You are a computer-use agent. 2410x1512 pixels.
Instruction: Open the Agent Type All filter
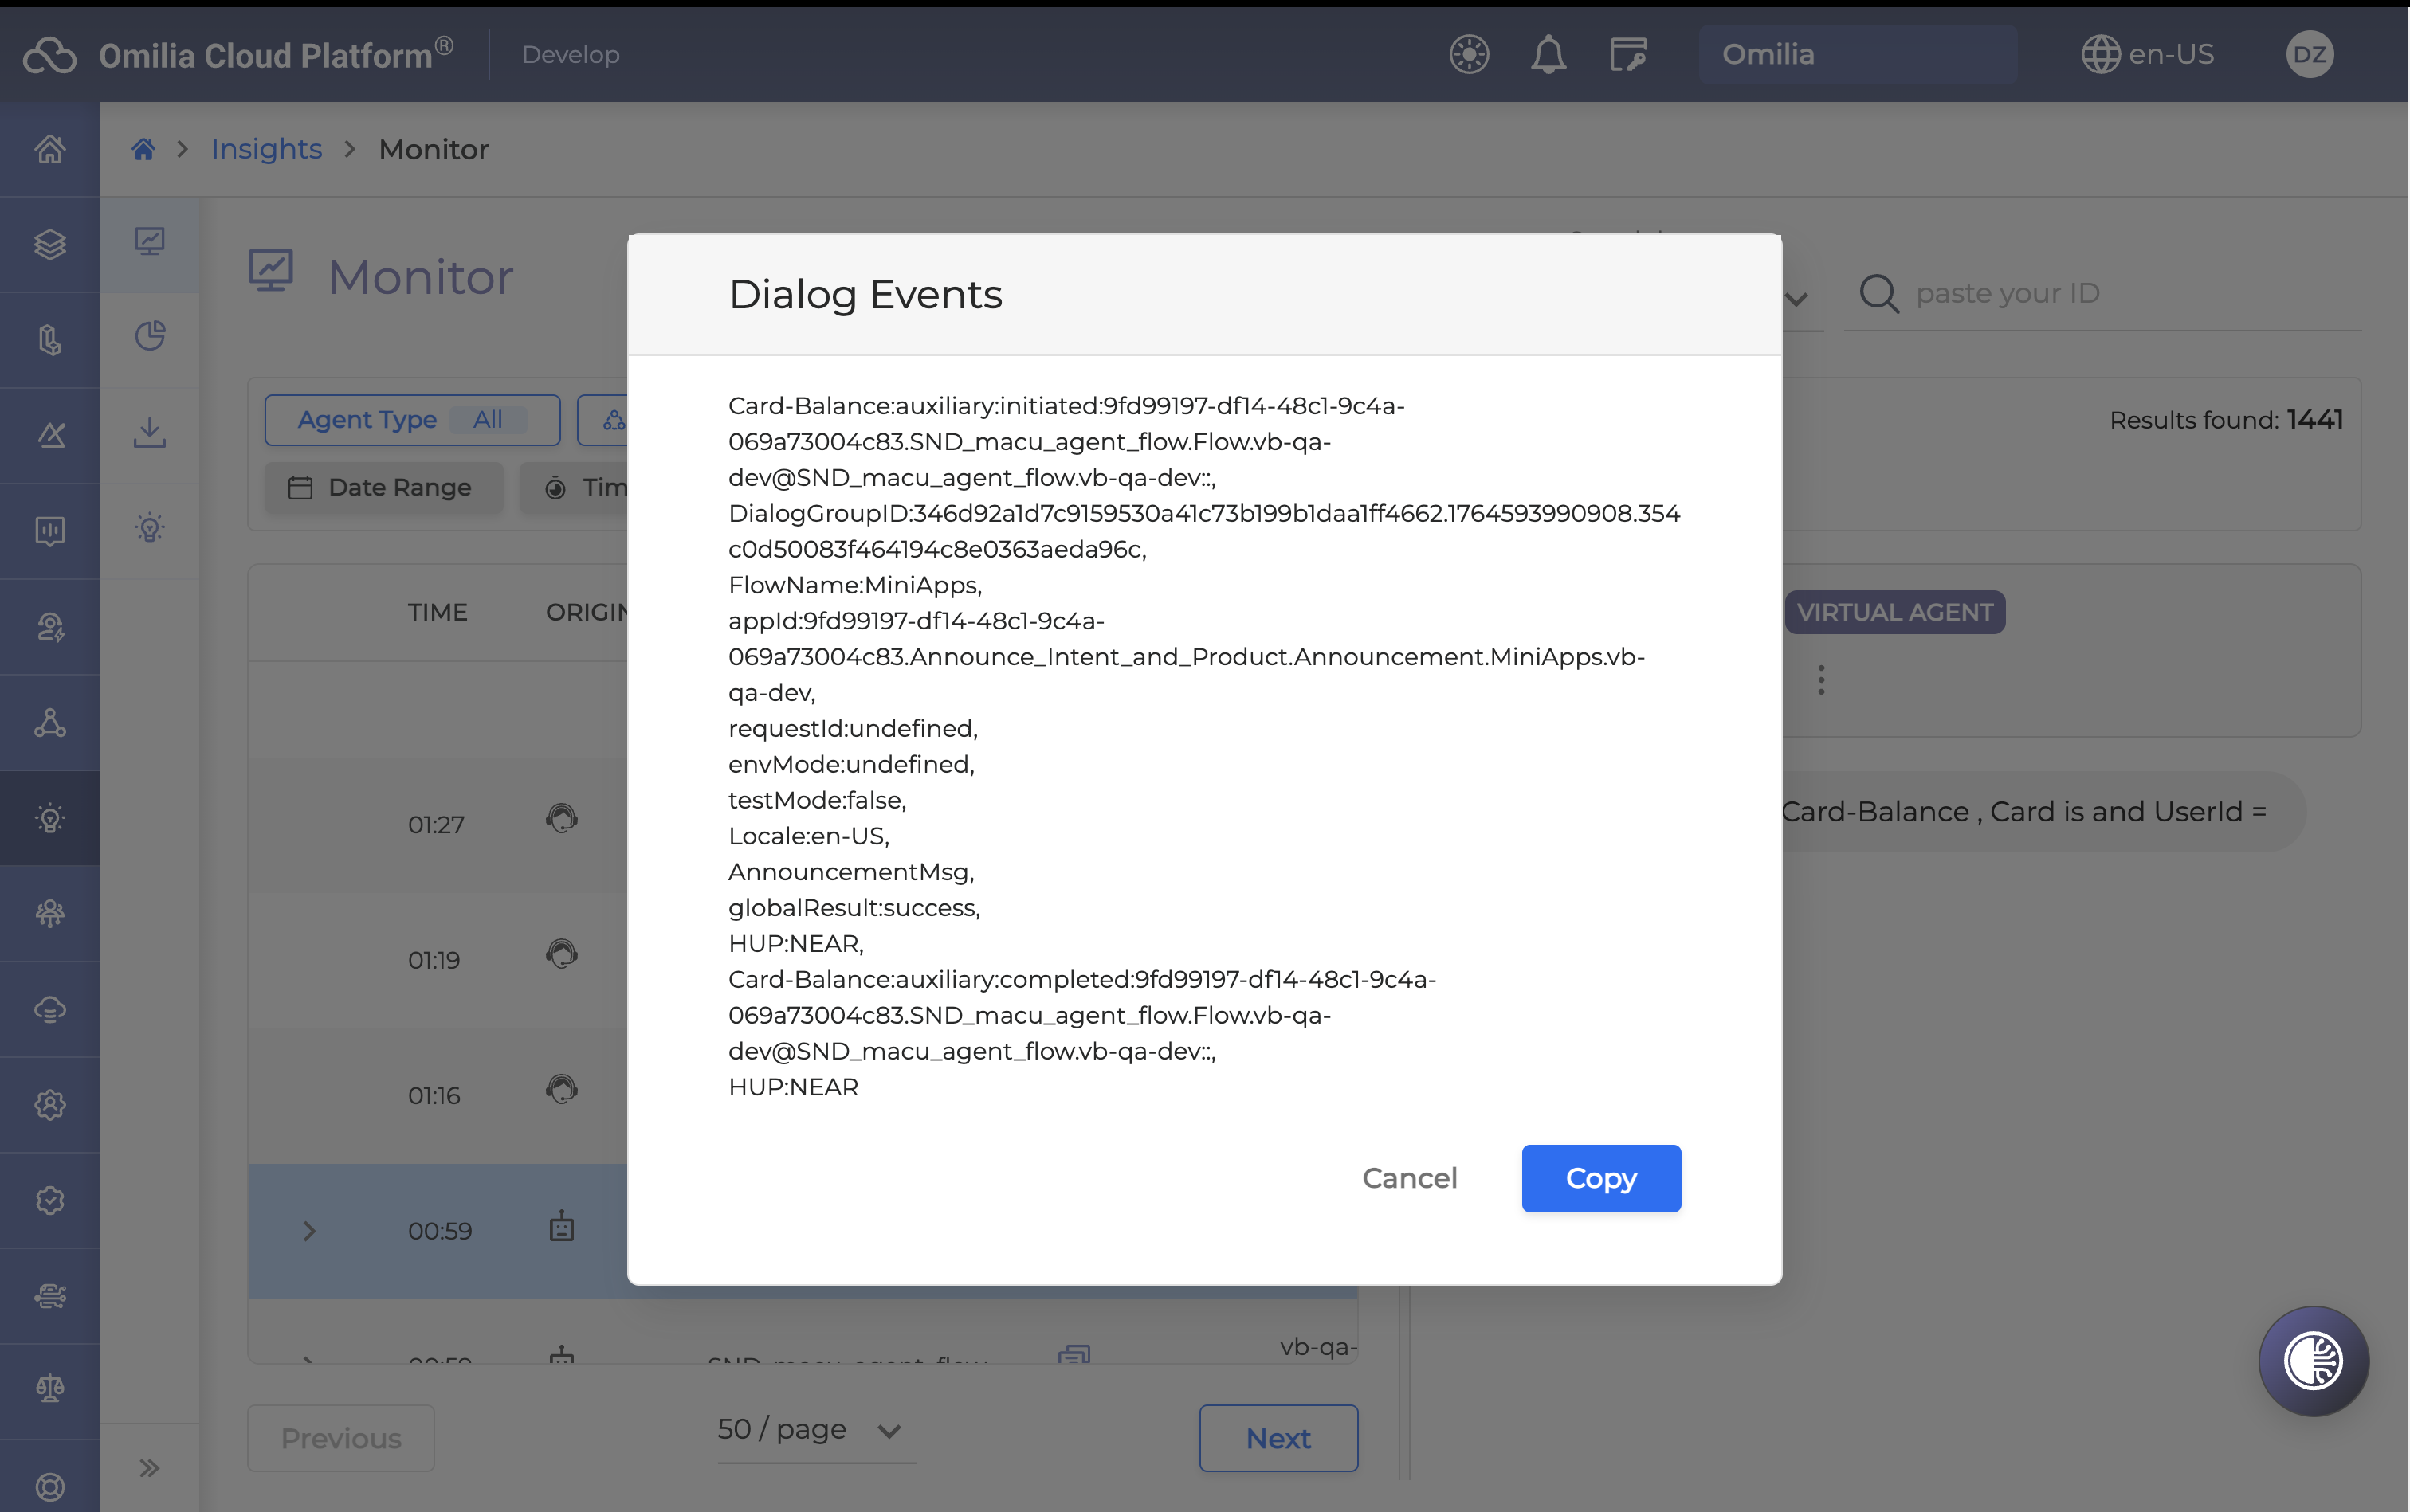(412, 420)
